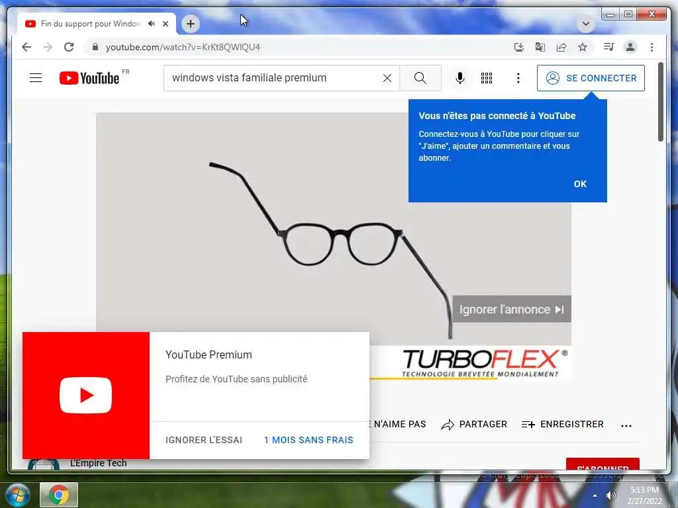Reload the YouTube page
This screenshot has height=508, width=678.
pos(69,47)
